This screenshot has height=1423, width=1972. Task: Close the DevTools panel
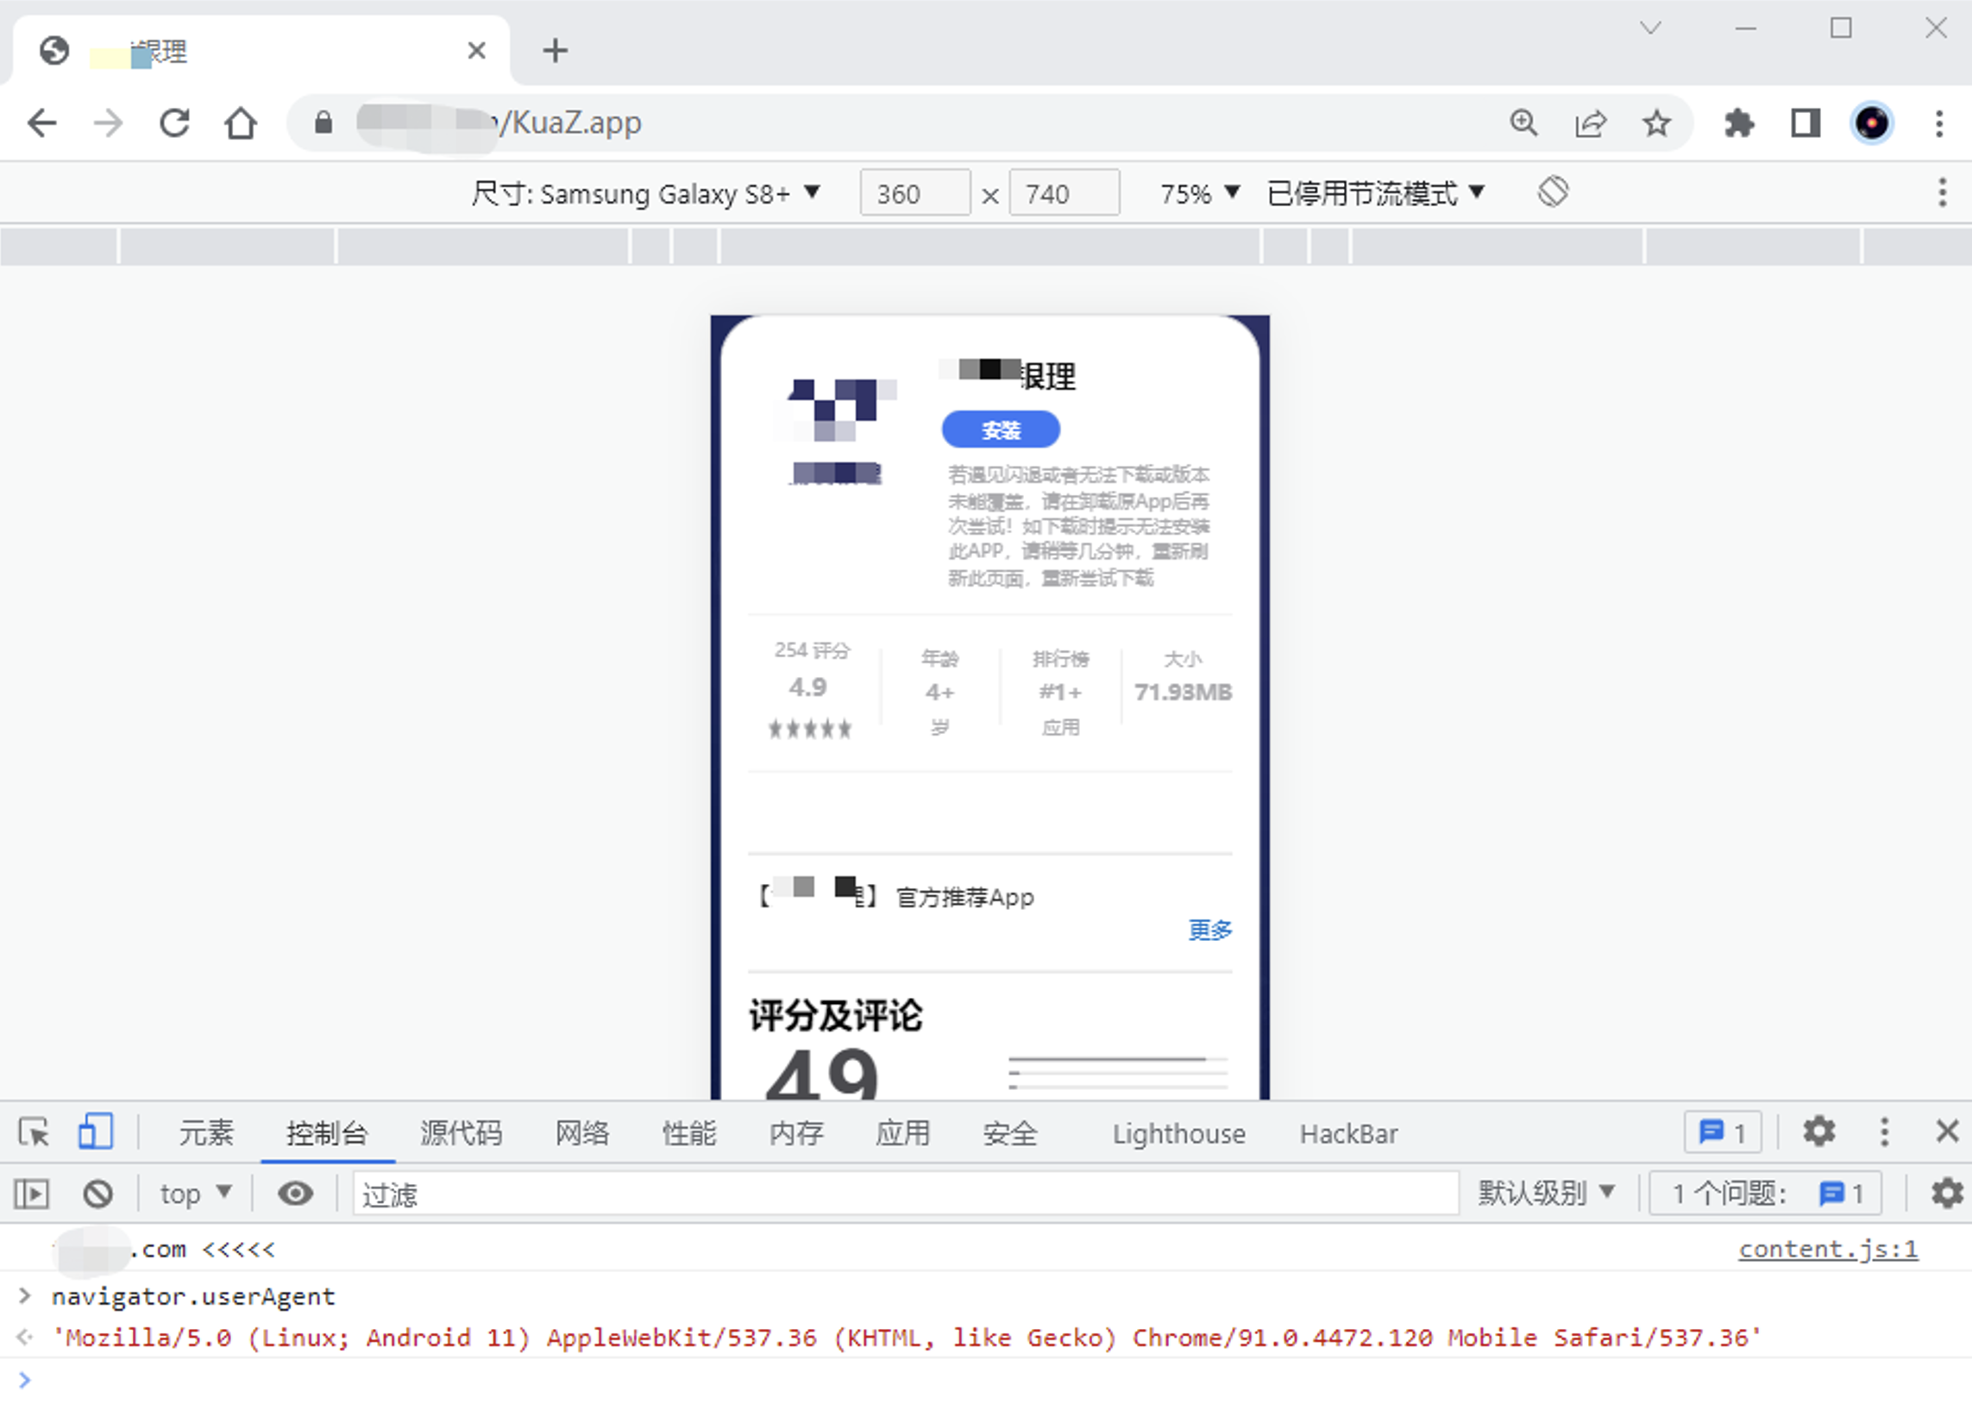coord(1948,1131)
